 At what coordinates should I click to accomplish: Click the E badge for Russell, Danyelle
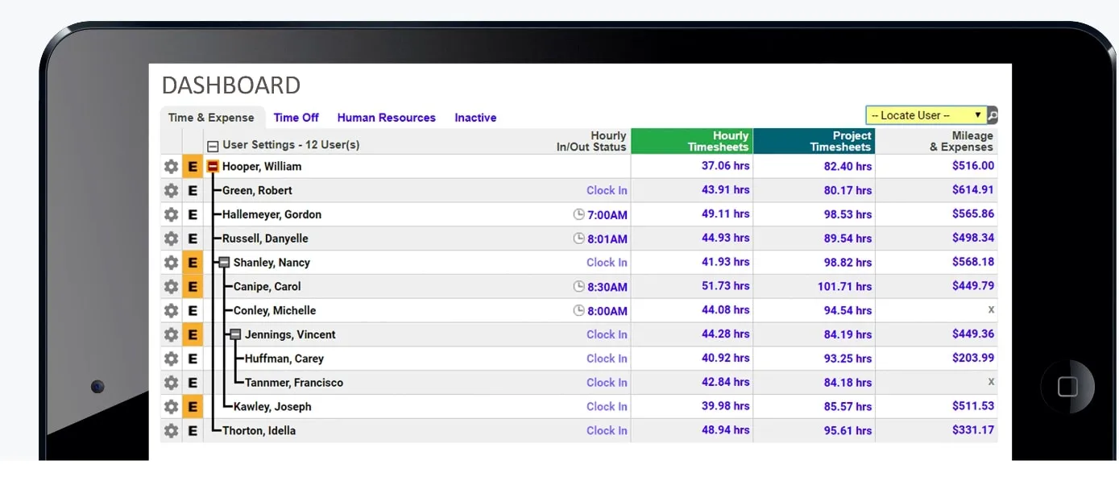point(193,238)
